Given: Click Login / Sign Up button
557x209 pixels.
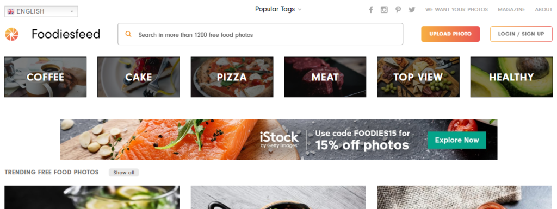Looking at the screenshot, I should point(521,34).
